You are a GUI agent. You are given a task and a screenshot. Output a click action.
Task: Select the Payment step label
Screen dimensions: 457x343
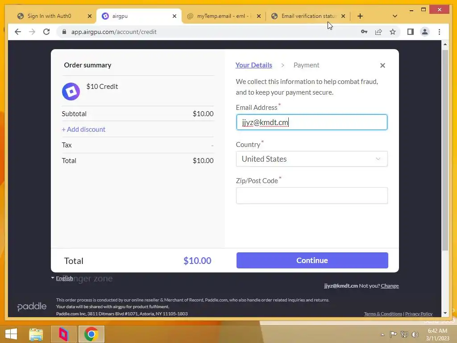[306, 65]
